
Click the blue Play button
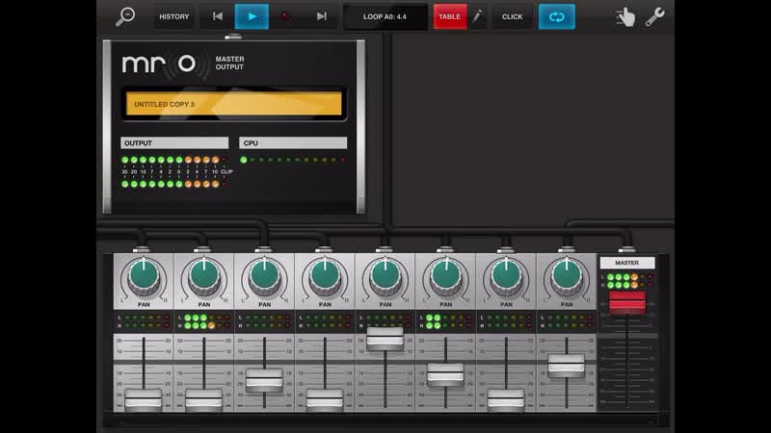point(252,16)
